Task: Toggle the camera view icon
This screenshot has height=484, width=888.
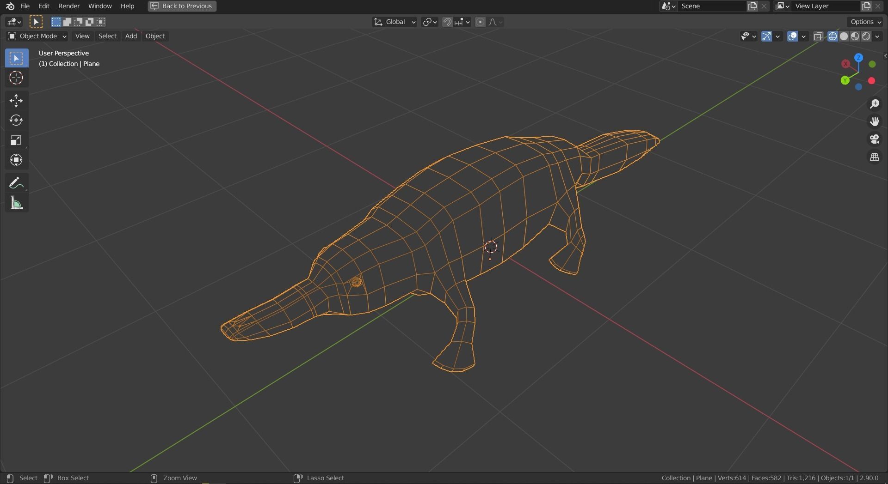Action: point(874,139)
